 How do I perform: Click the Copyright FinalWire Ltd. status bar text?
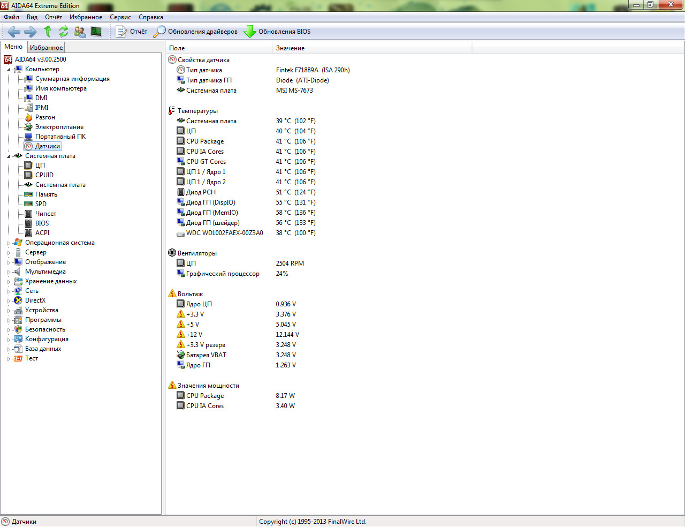(313, 522)
